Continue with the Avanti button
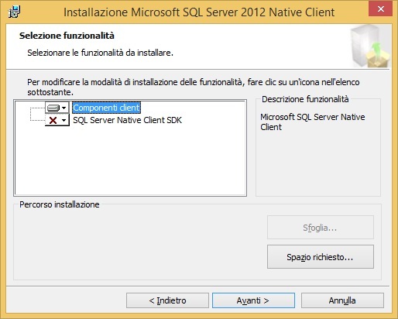398x319 pixels. point(253,300)
